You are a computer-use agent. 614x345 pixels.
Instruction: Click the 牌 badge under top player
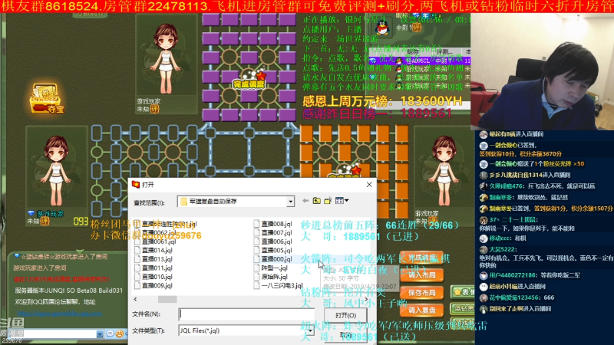tap(155, 109)
